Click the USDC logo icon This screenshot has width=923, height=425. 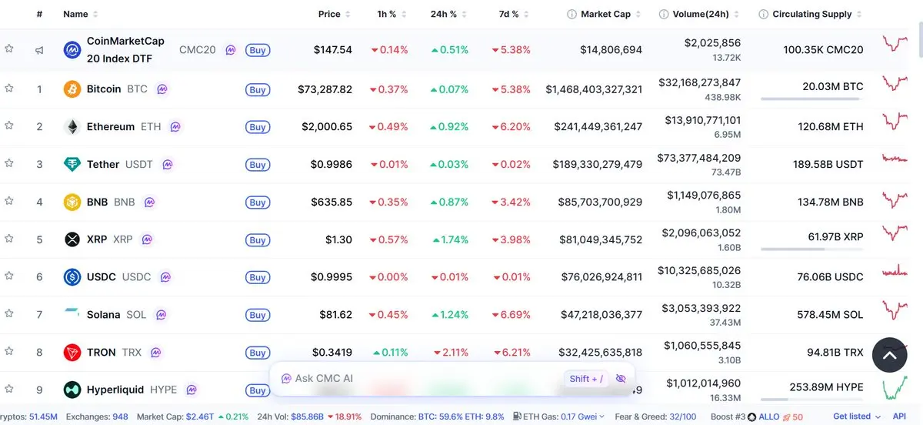click(72, 277)
